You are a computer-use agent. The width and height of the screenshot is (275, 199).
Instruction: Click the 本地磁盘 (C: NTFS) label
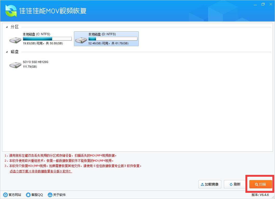[36, 34]
